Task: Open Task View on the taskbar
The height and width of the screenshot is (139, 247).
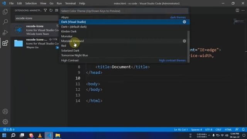Action: coord(22,136)
